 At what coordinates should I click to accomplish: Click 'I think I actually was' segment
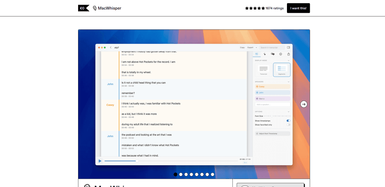point(151,103)
